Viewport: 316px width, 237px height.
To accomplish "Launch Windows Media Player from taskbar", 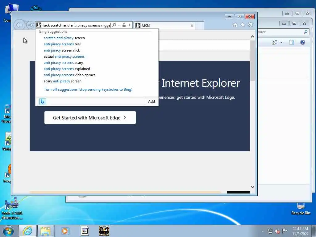I will [65, 231].
